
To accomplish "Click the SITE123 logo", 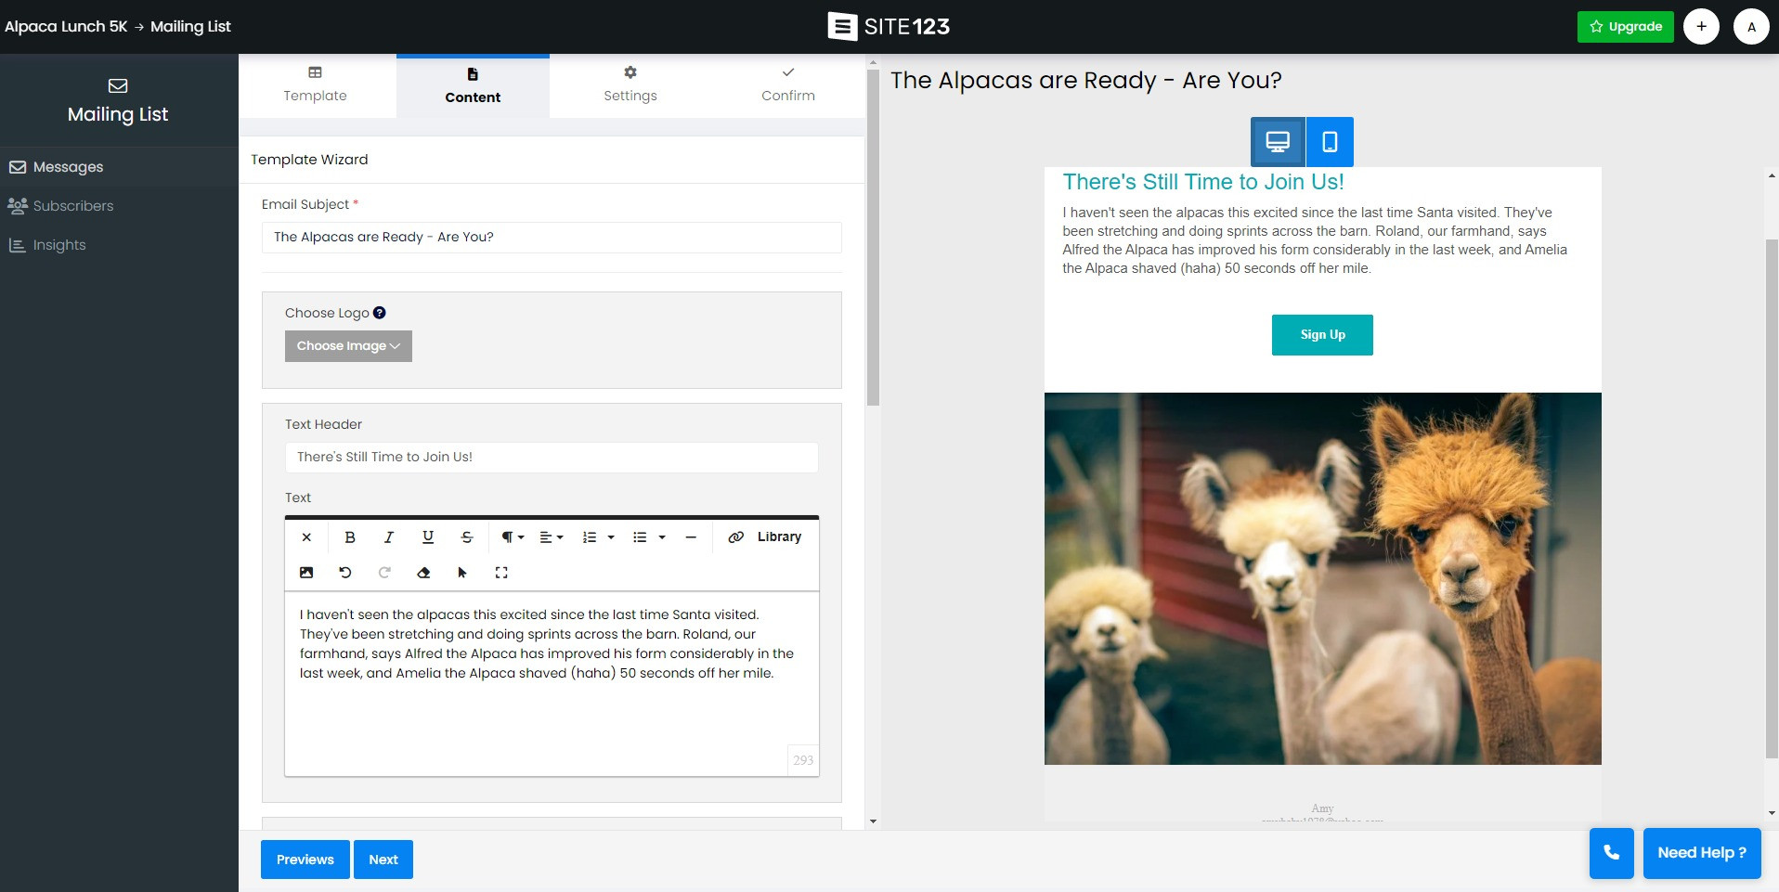I will 889,26.
